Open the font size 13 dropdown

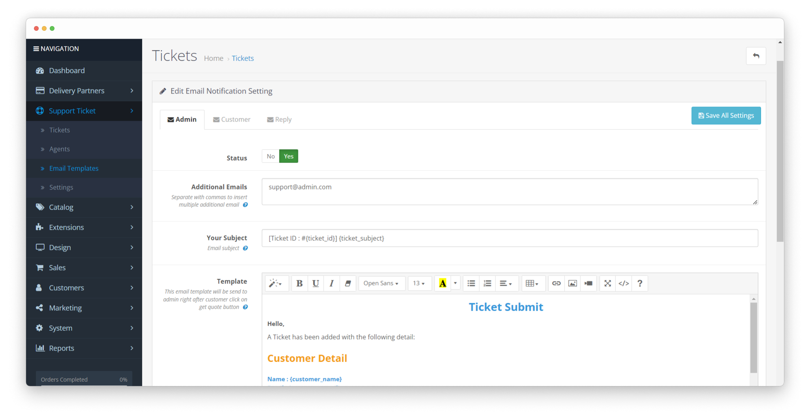point(419,283)
